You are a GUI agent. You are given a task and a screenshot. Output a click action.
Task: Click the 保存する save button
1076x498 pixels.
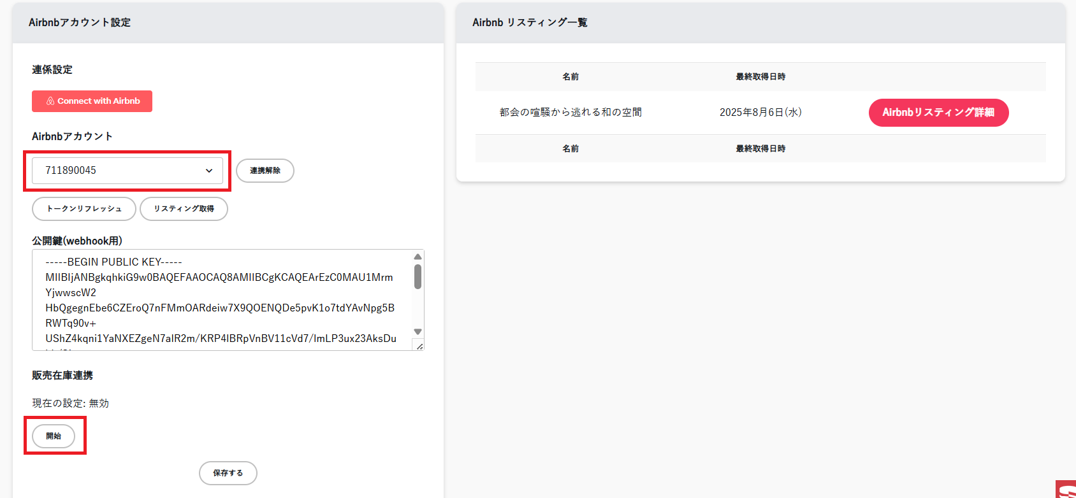click(x=228, y=473)
